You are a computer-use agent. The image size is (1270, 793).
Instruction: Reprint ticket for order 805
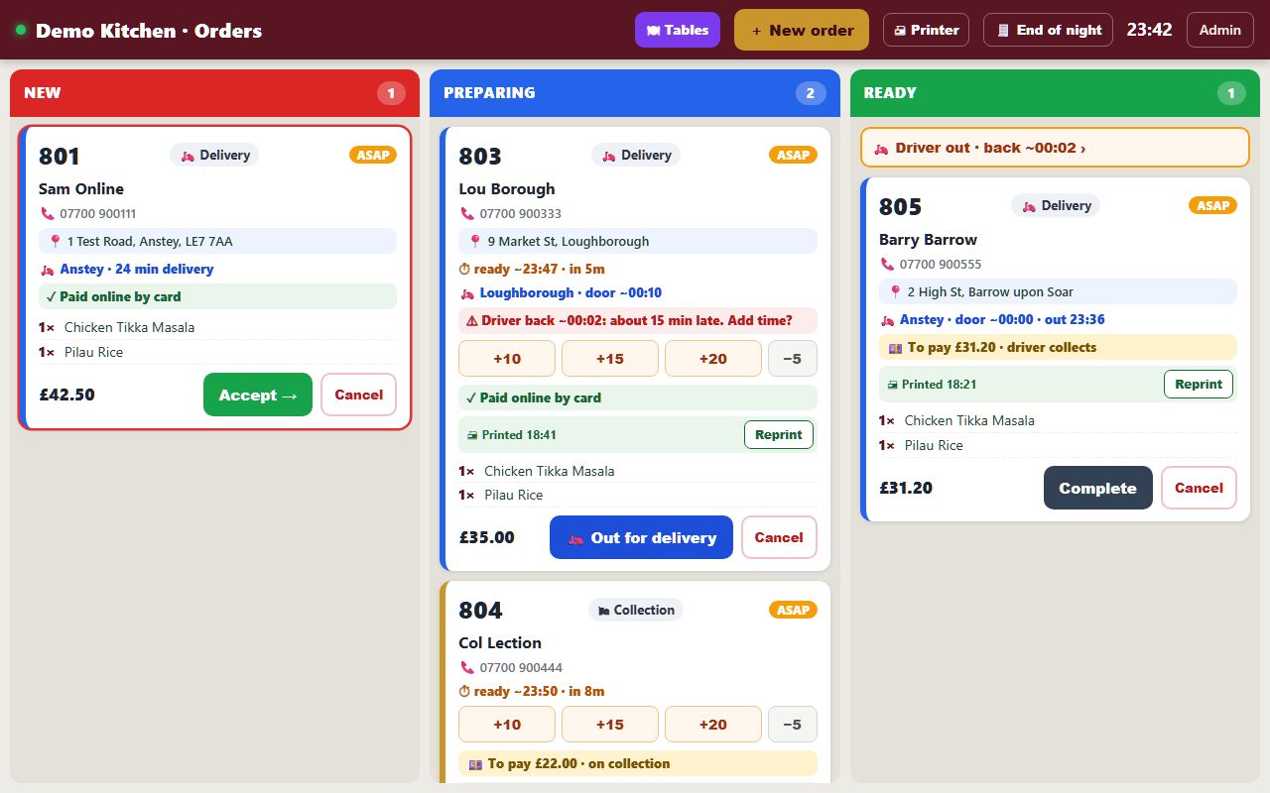pyautogui.click(x=1199, y=384)
